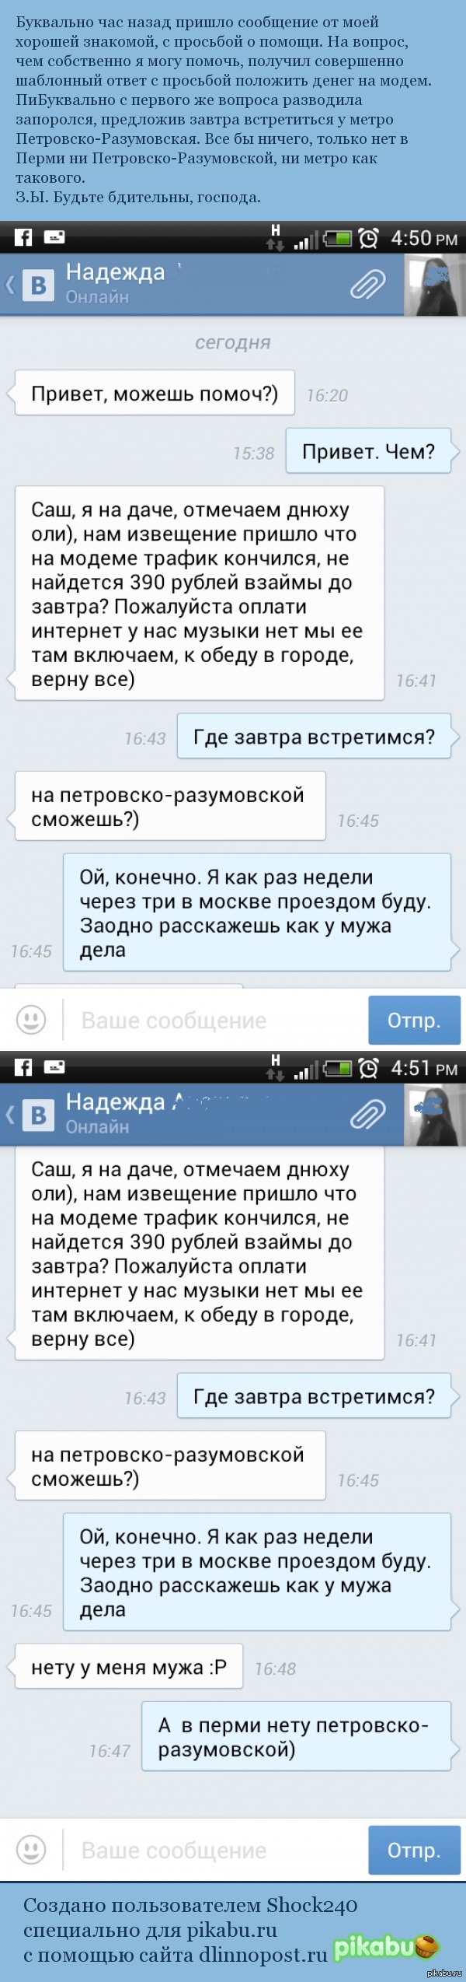
Task: Tap the 'Привет, можешь помоч?)' message bubble
Action: pyautogui.click(x=154, y=394)
